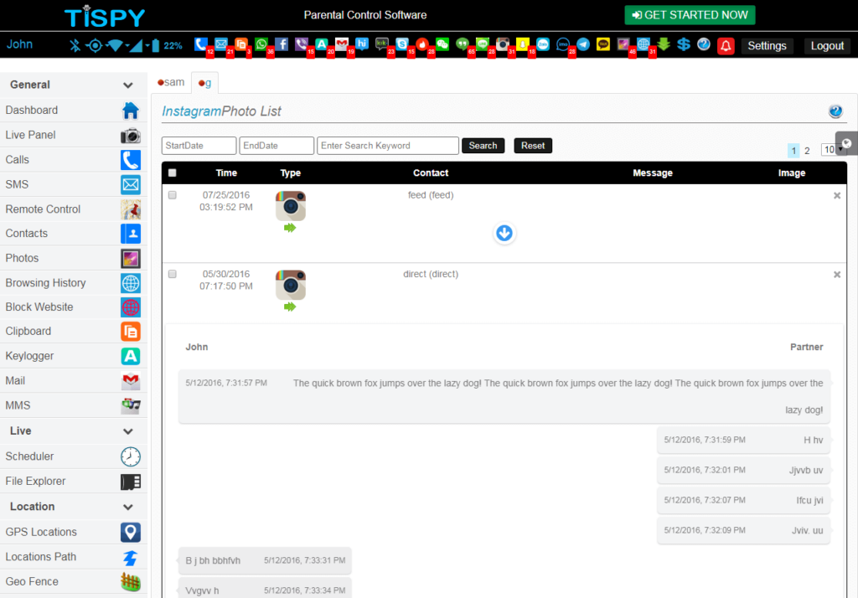Open Live Panel in the sidebar
The image size is (858, 598).
pyautogui.click(x=74, y=135)
